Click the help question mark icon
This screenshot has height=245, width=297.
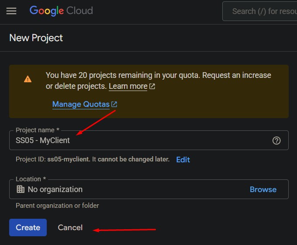click(276, 140)
